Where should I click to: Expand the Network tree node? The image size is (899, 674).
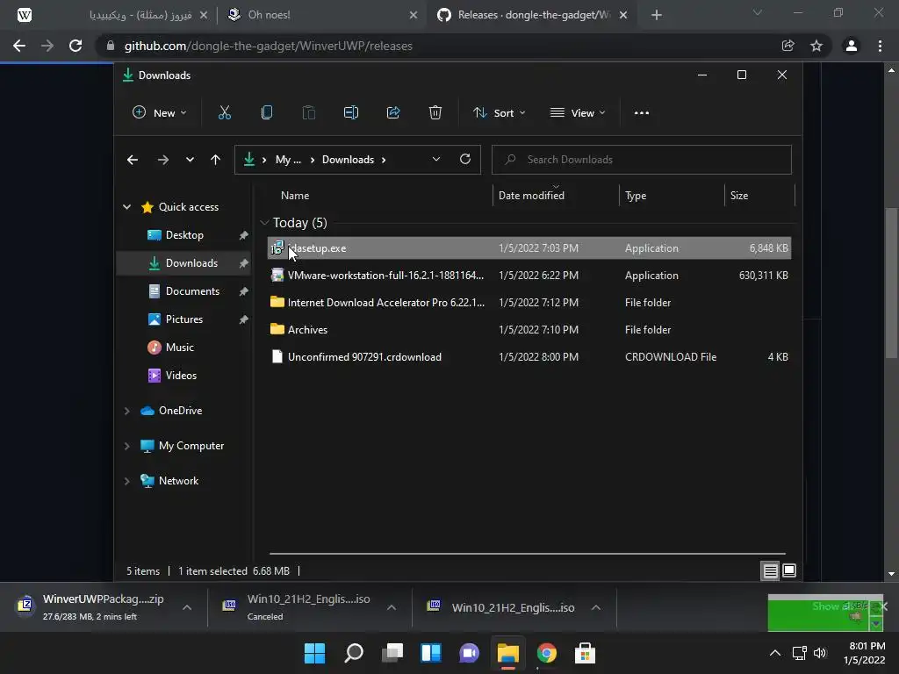pyautogui.click(x=127, y=481)
